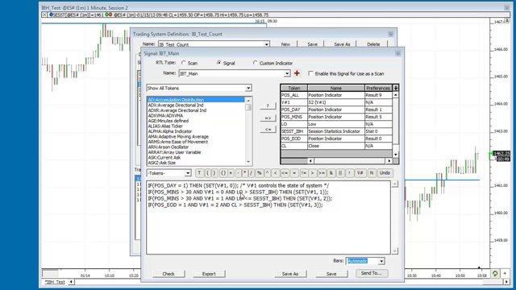Click the icon next to Preferences header
516x290 pixels.
pyautogui.click(x=396, y=88)
